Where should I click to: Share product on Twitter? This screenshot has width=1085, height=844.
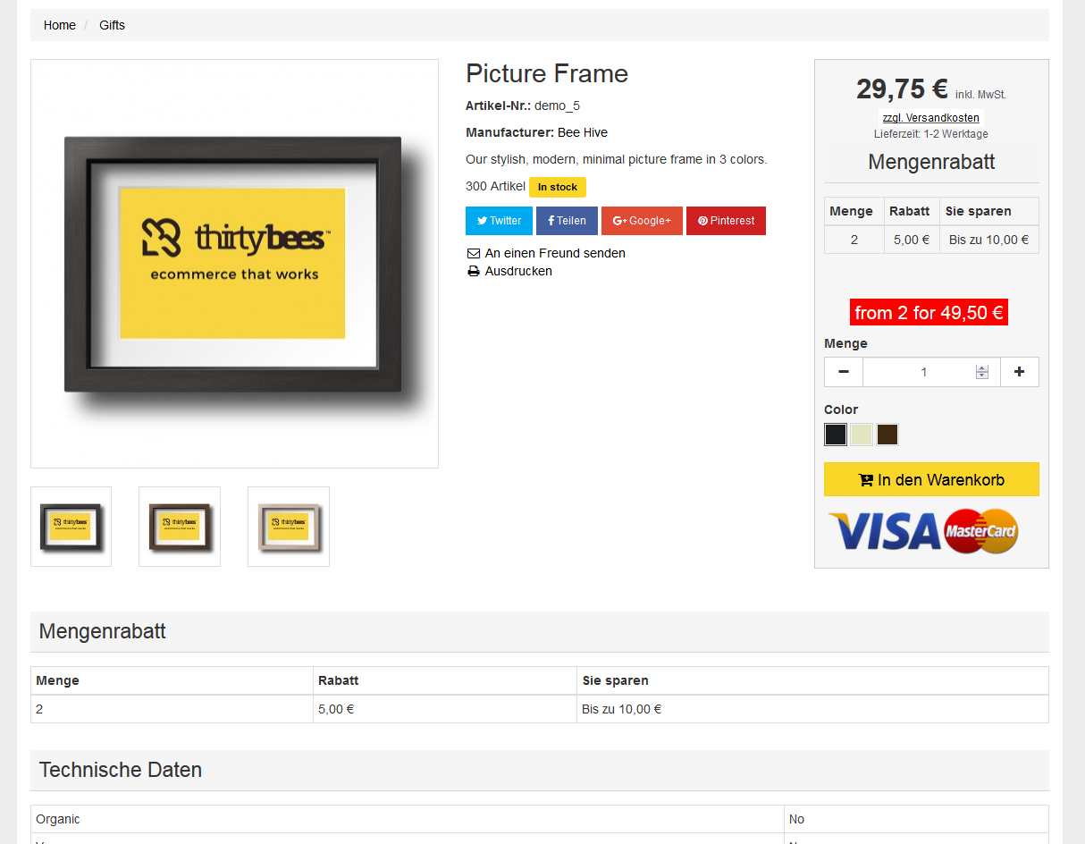pos(499,221)
